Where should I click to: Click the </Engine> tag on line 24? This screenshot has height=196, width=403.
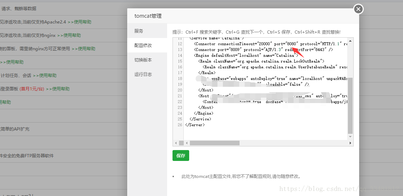point(204,113)
